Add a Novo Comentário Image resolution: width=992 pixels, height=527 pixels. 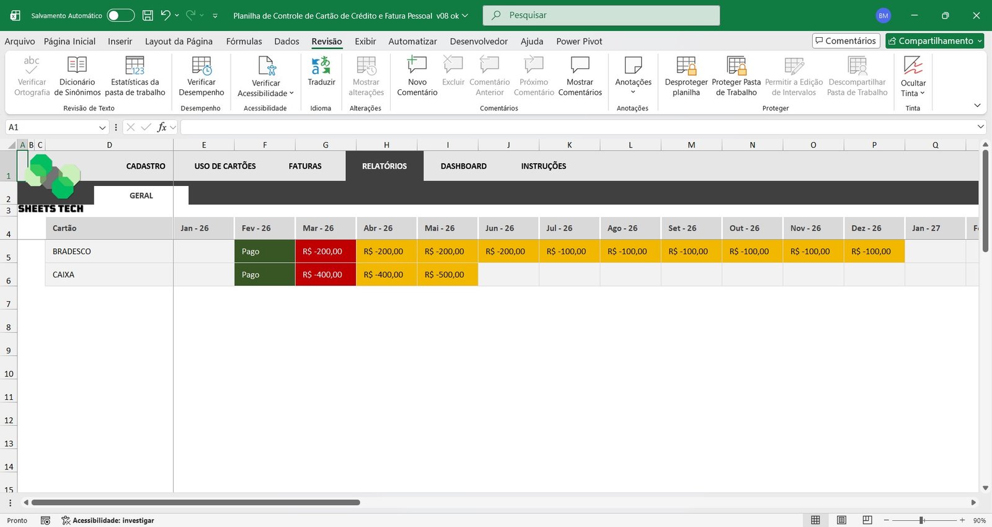click(417, 75)
